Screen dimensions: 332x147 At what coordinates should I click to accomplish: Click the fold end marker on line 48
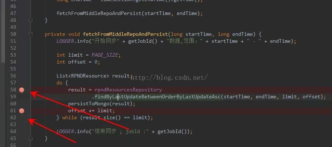click(x=31, y=20)
